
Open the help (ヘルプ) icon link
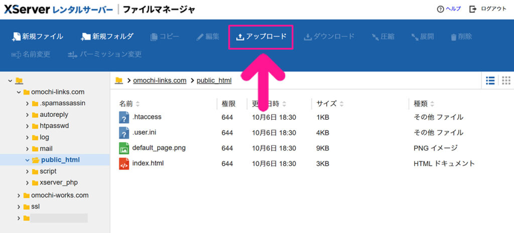pos(440,9)
